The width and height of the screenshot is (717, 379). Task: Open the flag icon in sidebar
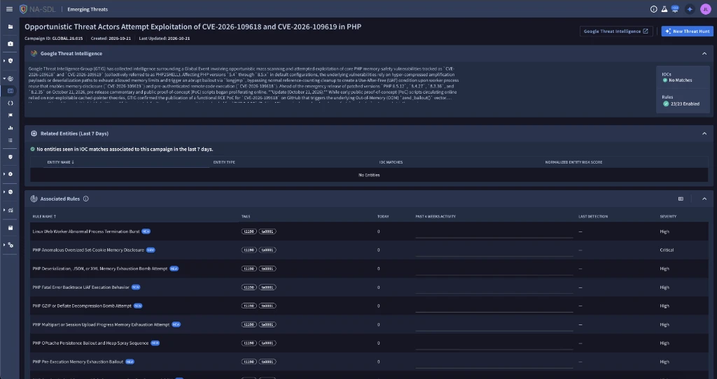(x=11, y=115)
